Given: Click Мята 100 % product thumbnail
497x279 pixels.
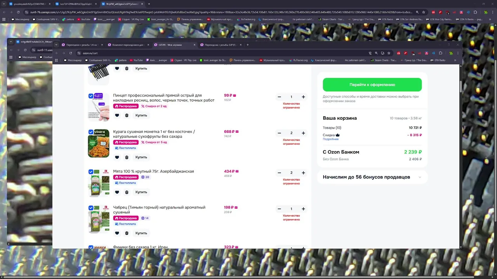Looking at the screenshot, I should pyautogui.click(x=99, y=183).
